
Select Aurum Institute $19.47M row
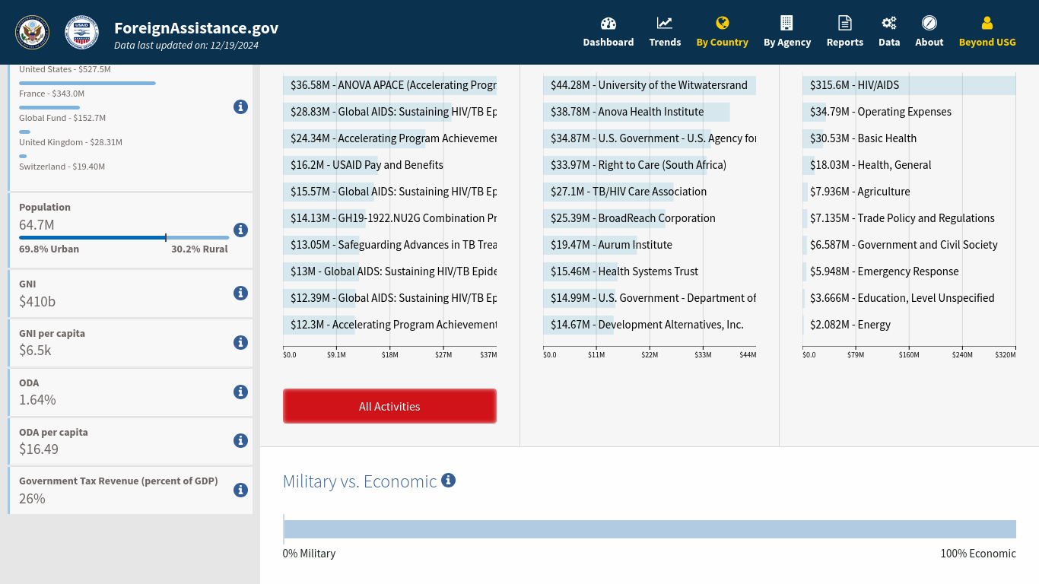650,245
